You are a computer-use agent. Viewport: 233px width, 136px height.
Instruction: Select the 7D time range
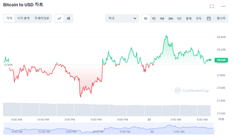coord(154,18)
